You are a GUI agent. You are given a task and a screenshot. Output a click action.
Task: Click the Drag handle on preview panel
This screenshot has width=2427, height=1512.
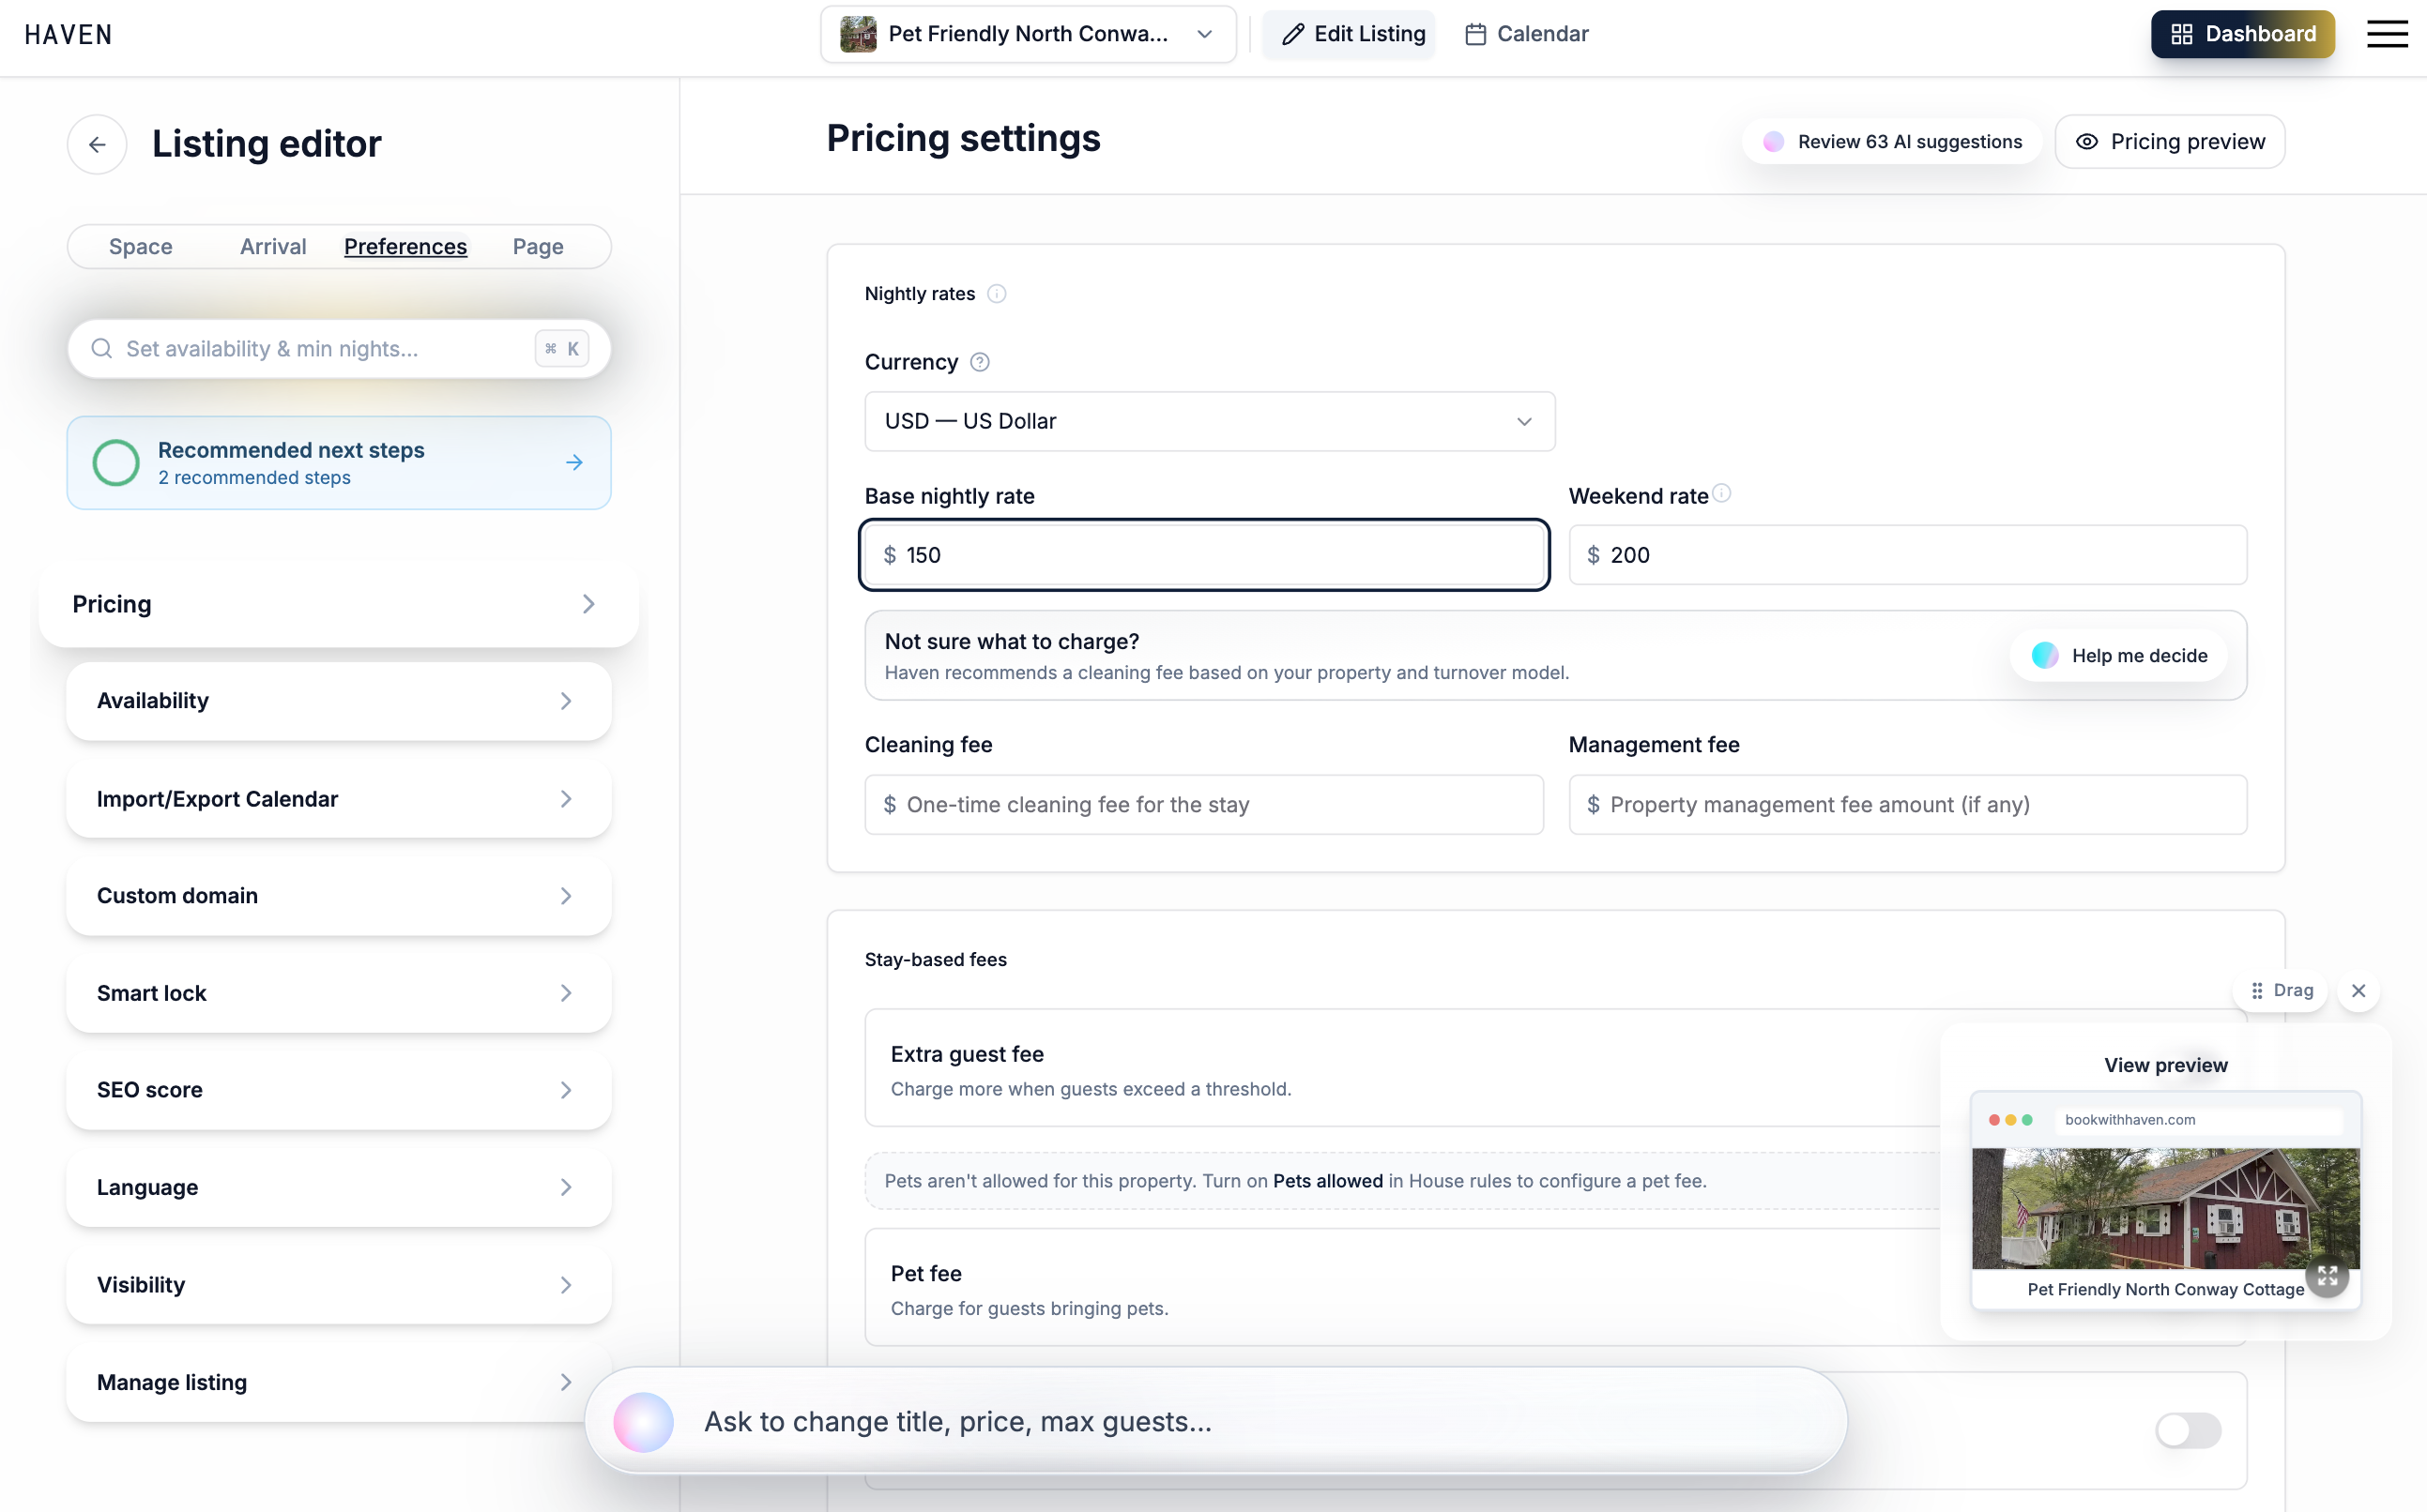[2281, 990]
